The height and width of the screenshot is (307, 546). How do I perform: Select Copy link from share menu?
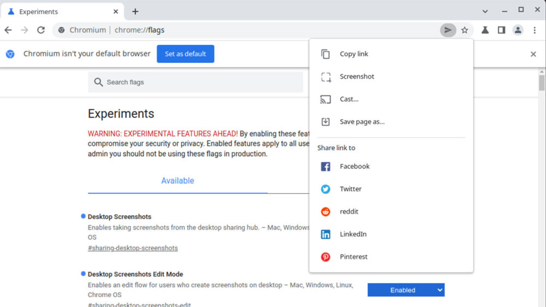[x=354, y=54]
